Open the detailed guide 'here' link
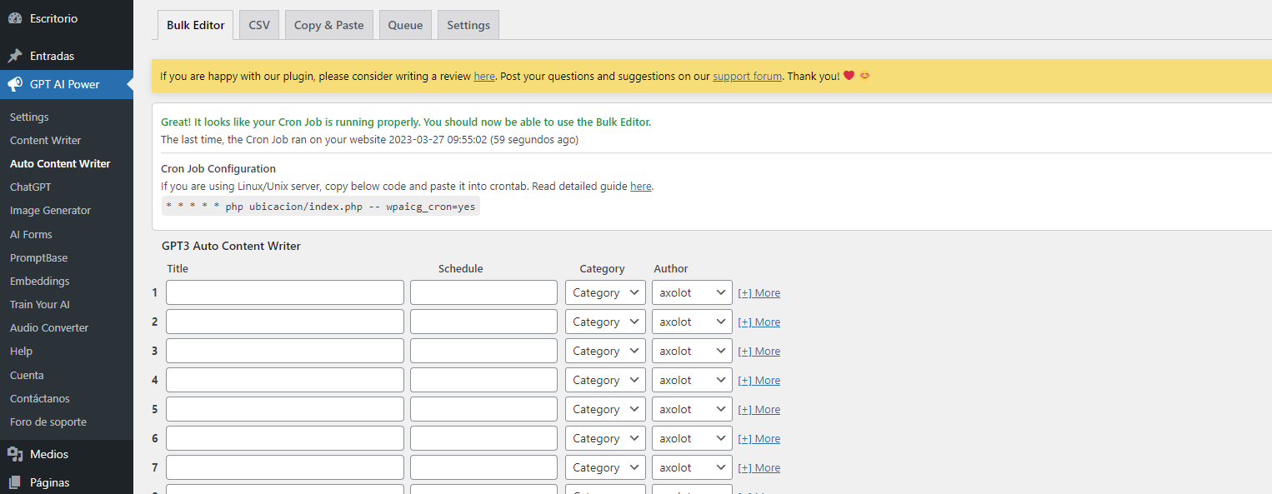Image resolution: width=1272 pixels, height=494 pixels. [x=641, y=187]
